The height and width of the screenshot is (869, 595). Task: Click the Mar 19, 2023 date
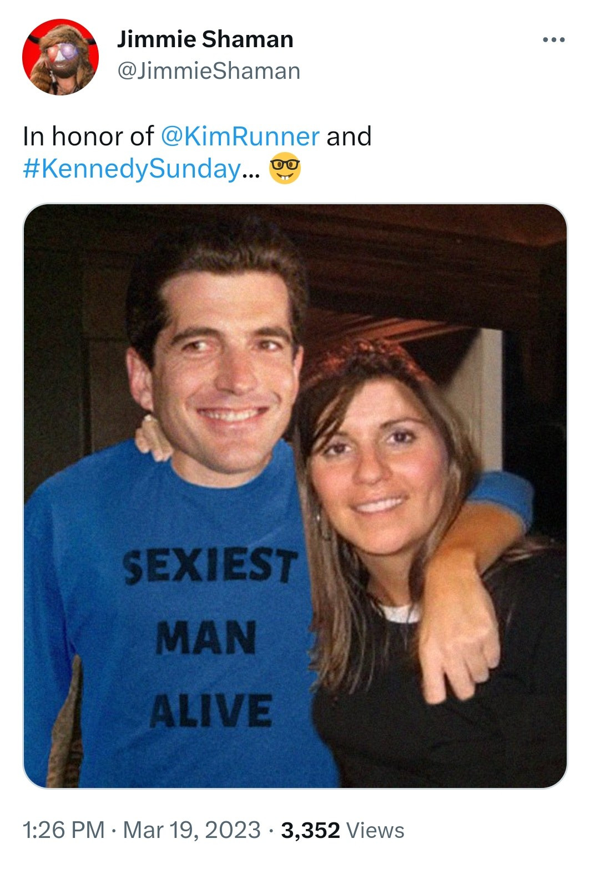191,830
